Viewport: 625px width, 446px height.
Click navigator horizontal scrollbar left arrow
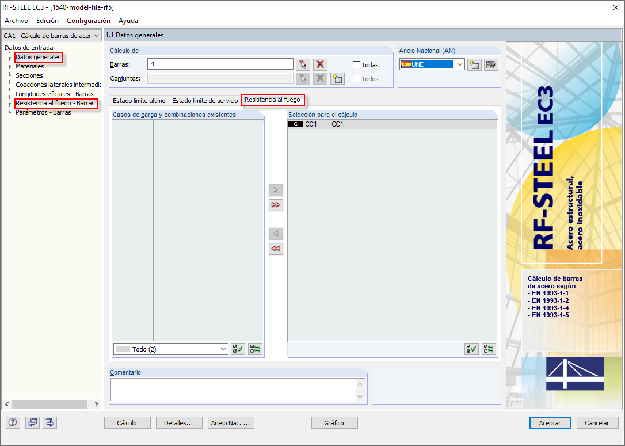7,404
